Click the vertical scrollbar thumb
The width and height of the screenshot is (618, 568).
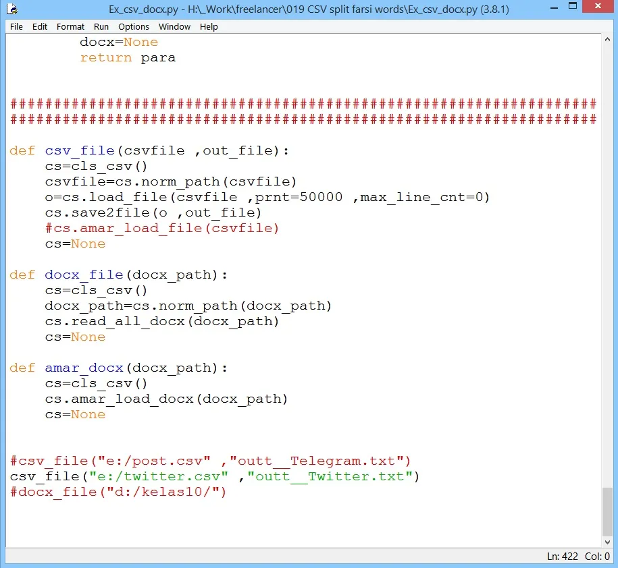[x=607, y=510]
